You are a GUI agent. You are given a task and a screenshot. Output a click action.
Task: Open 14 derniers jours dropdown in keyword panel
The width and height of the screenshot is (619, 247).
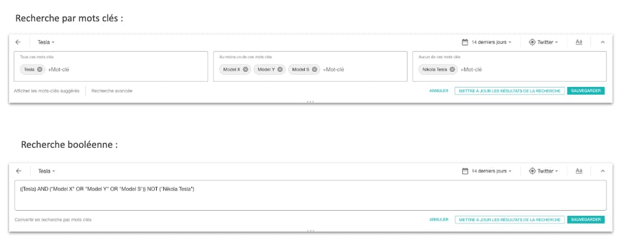point(492,42)
